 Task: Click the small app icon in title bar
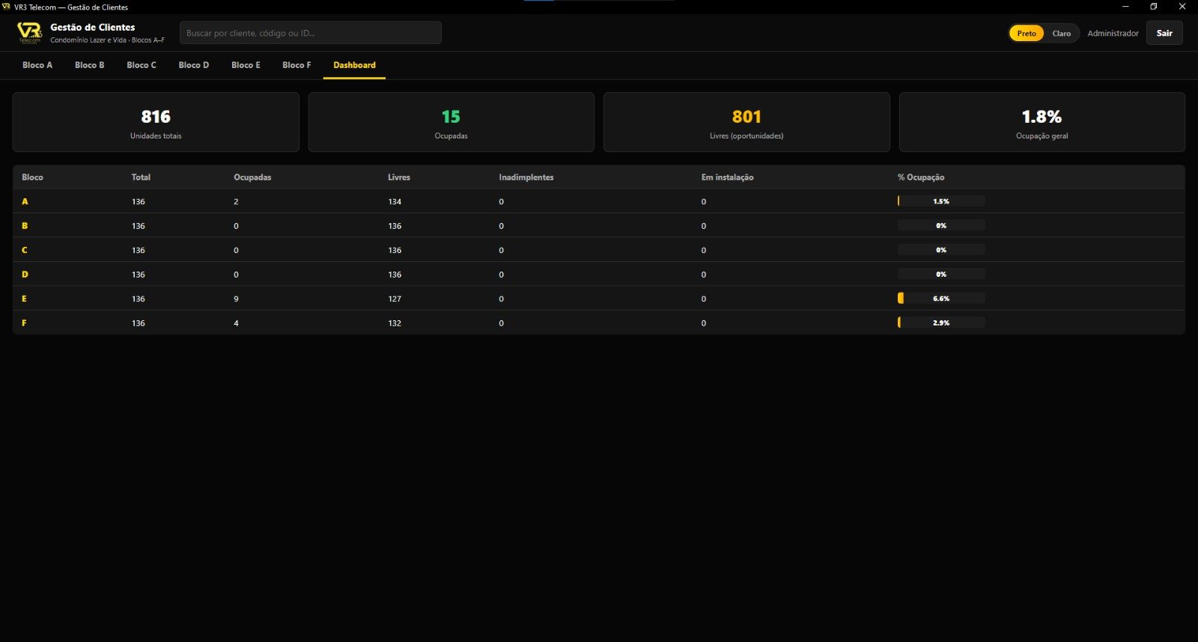[7, 7]
